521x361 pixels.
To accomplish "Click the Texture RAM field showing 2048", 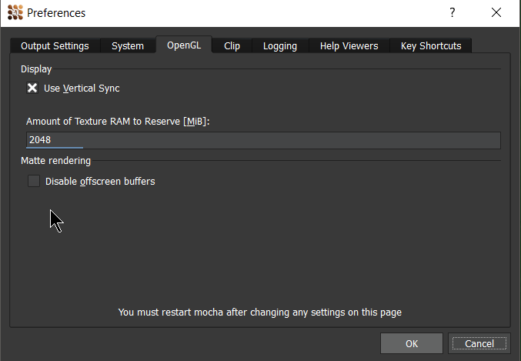I will point(262,140).
